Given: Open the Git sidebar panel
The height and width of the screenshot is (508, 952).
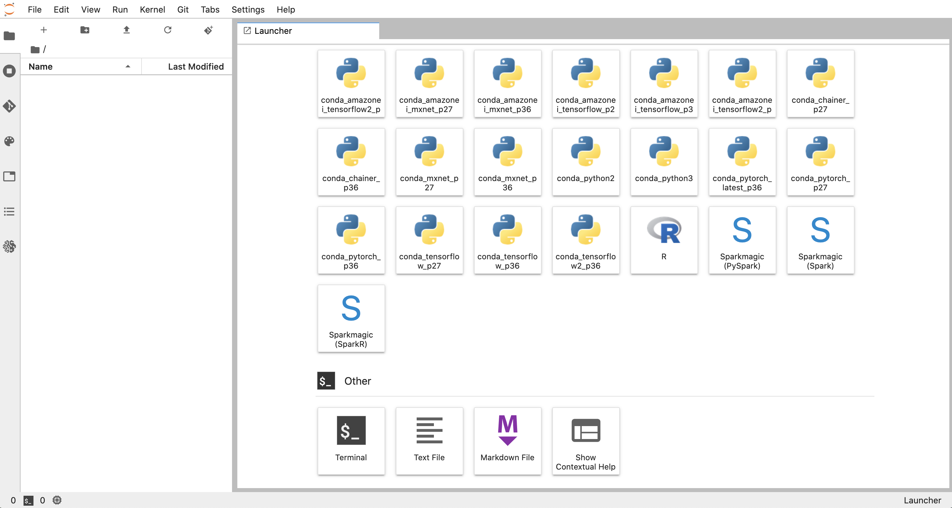Looking at the screenshot, I should click(9, 106).
